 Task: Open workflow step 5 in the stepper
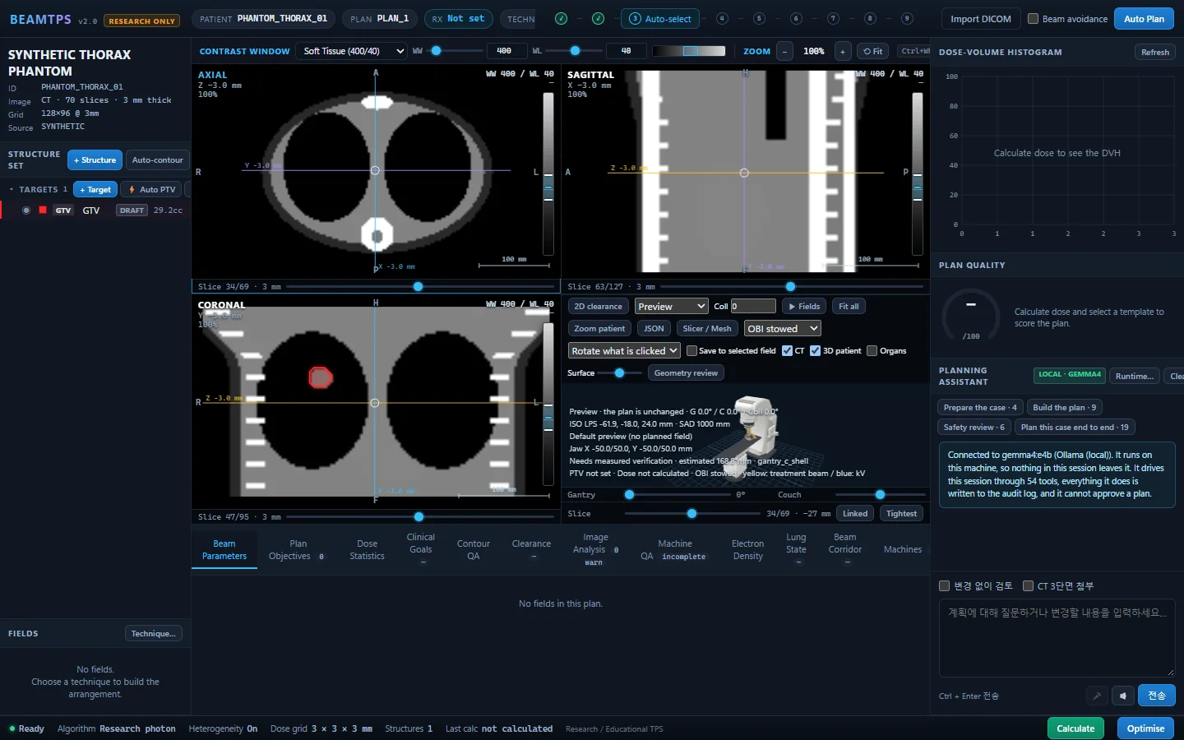coord(759,18)
